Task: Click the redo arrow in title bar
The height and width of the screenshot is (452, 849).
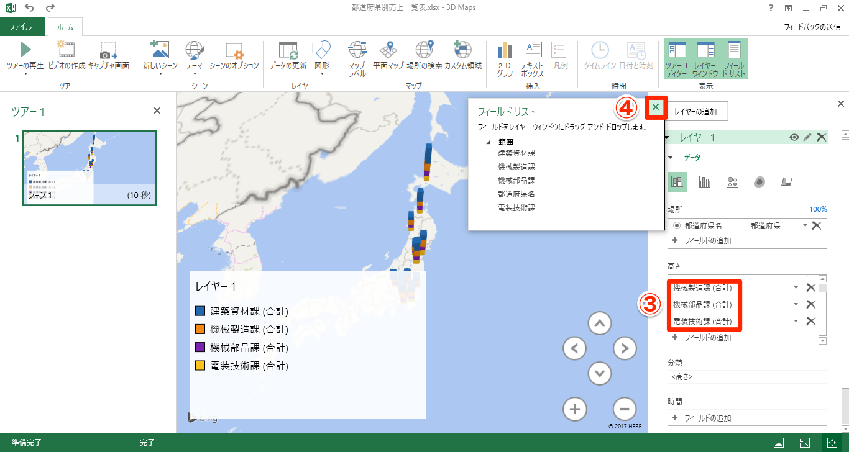Action: click(x=51, y=8)
